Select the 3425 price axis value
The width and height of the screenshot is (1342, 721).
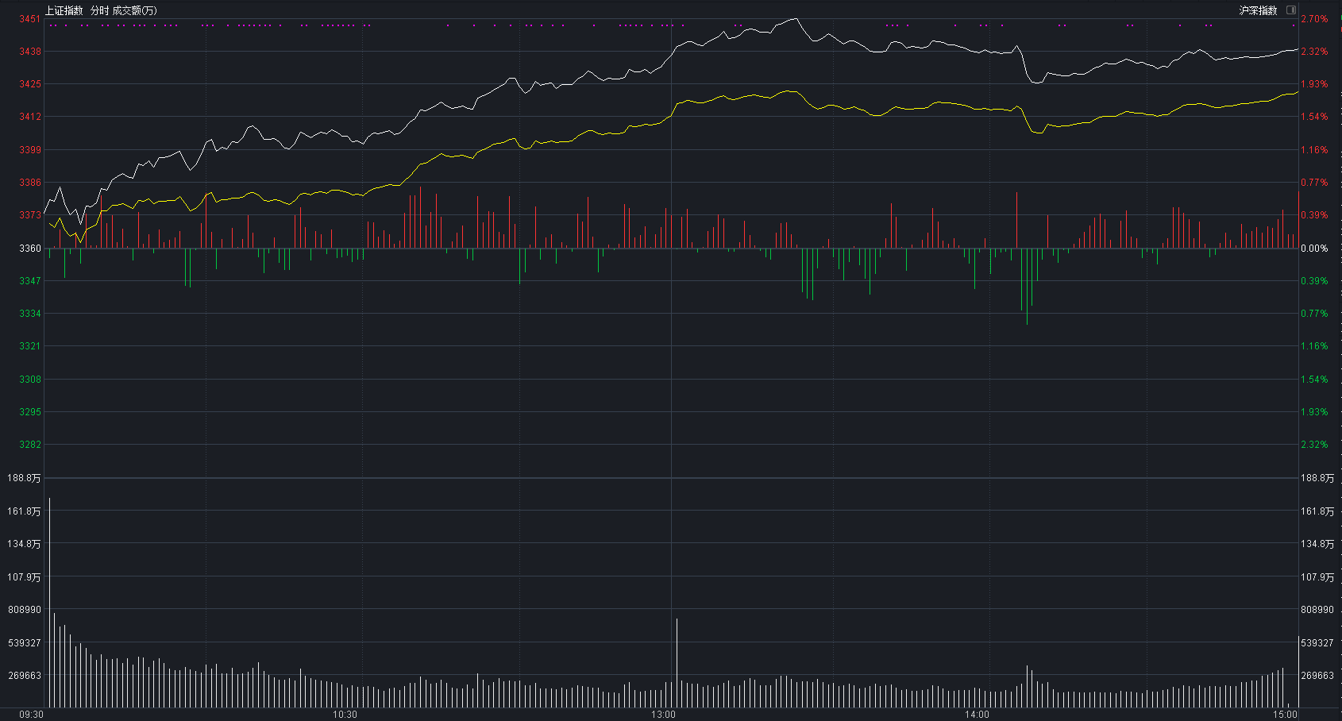click(30, 84)
